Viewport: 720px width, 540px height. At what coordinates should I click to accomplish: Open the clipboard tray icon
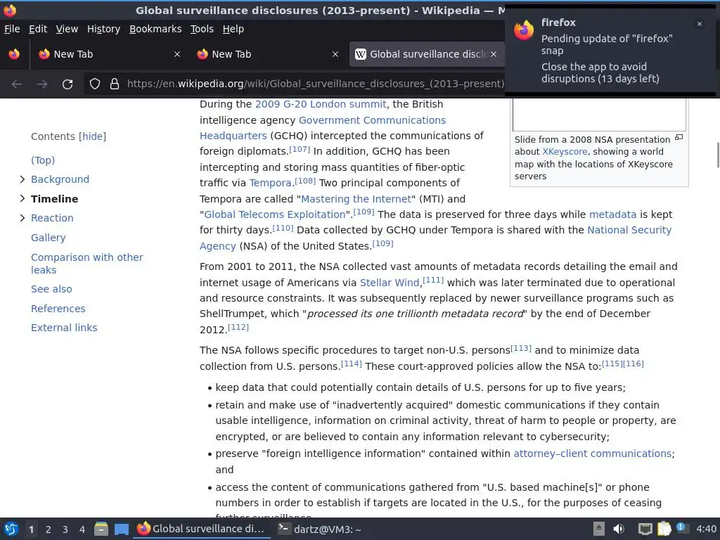(664, 529)
